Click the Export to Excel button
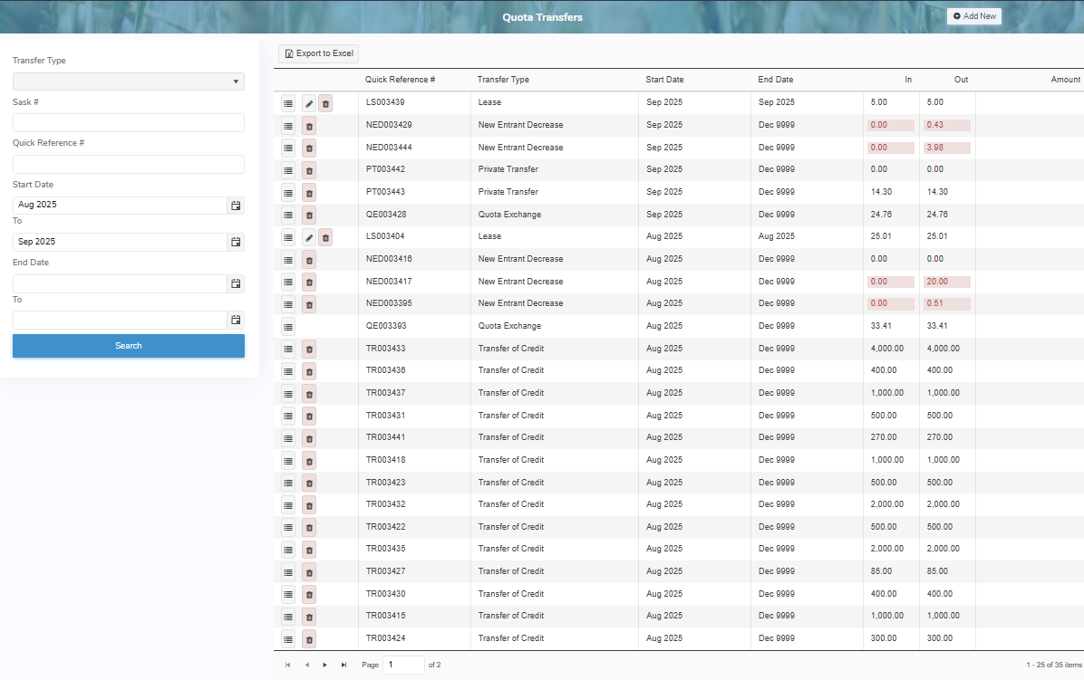Image resolution: width=1084 pixels, height=680 pixels. click(x=318, y=53)
